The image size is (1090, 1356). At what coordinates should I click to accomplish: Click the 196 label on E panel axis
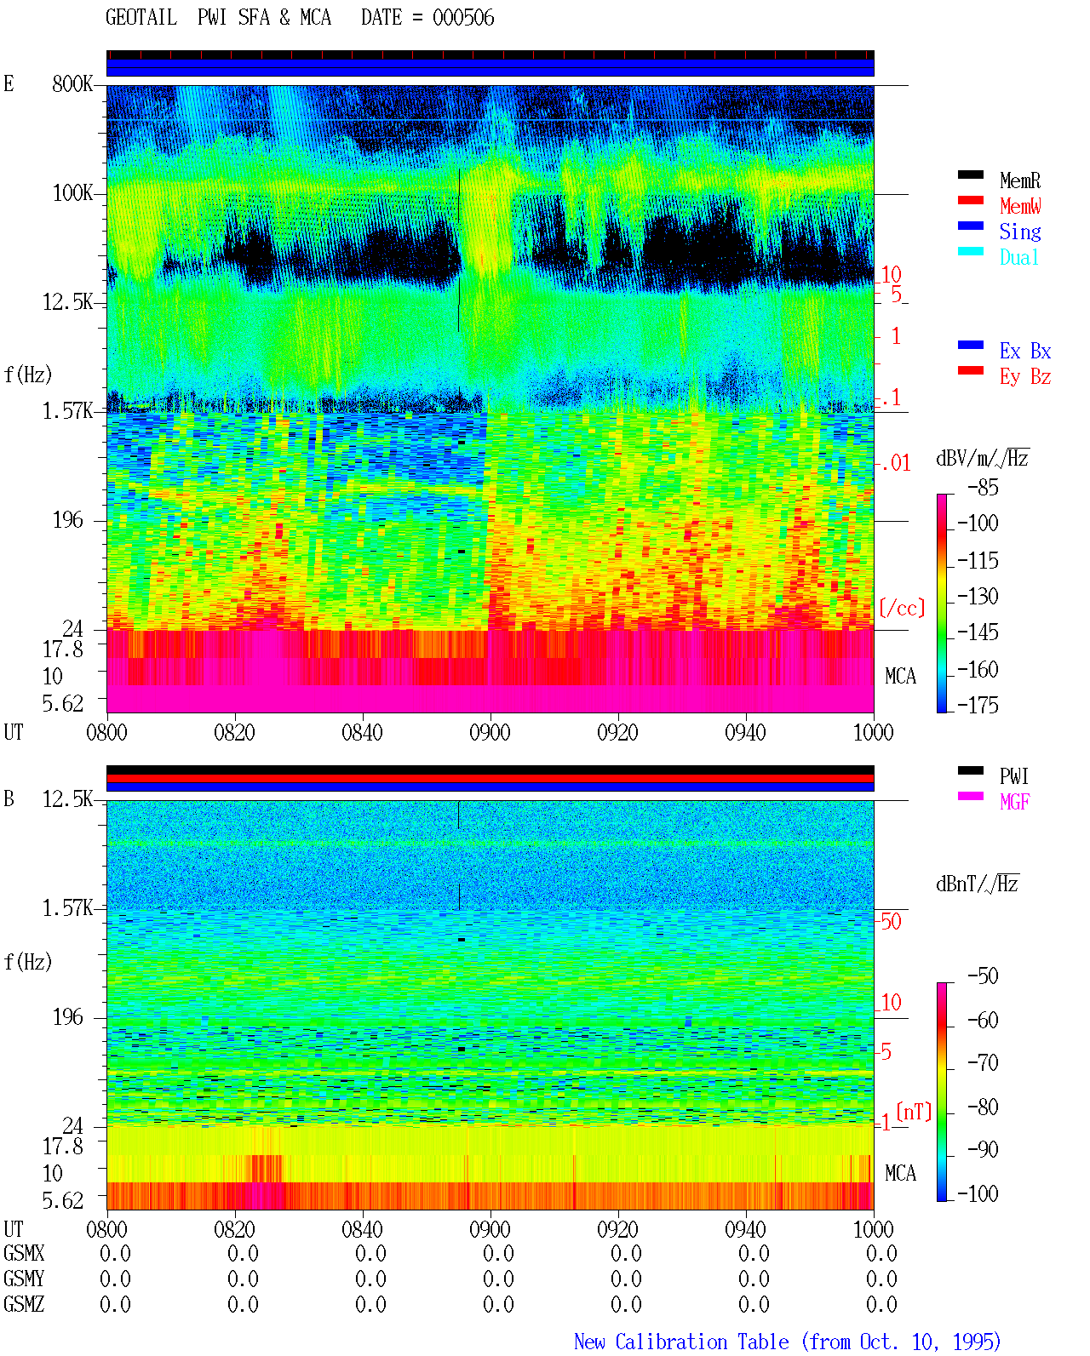click(x=67, y=519)
